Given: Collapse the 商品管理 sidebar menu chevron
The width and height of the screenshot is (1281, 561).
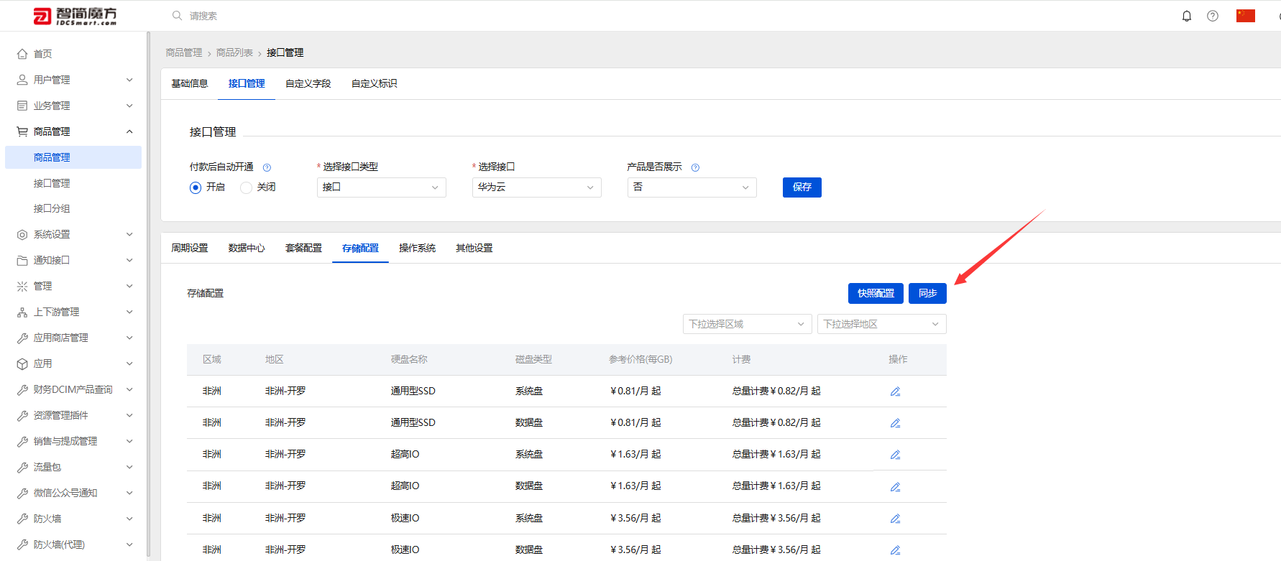Looking at the screenshot, I should (129, 131).
